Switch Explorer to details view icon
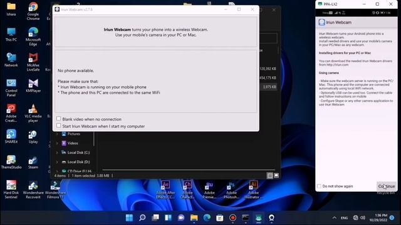The image size is (401, 225). pyautogui.click(x=269, y=176)
